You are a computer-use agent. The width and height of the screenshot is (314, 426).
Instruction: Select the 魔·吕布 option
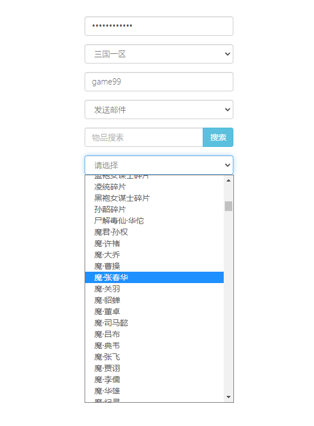pos(154,334)
